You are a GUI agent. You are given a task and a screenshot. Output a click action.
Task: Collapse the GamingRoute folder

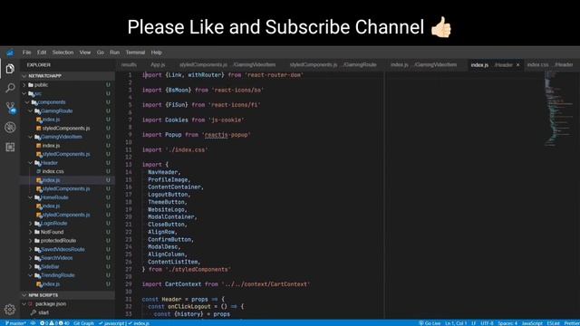(x=67, y=110)
